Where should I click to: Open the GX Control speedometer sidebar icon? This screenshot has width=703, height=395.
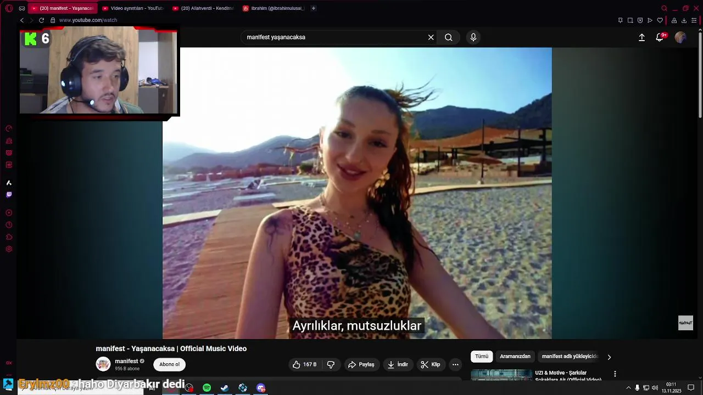click(9, 128)
